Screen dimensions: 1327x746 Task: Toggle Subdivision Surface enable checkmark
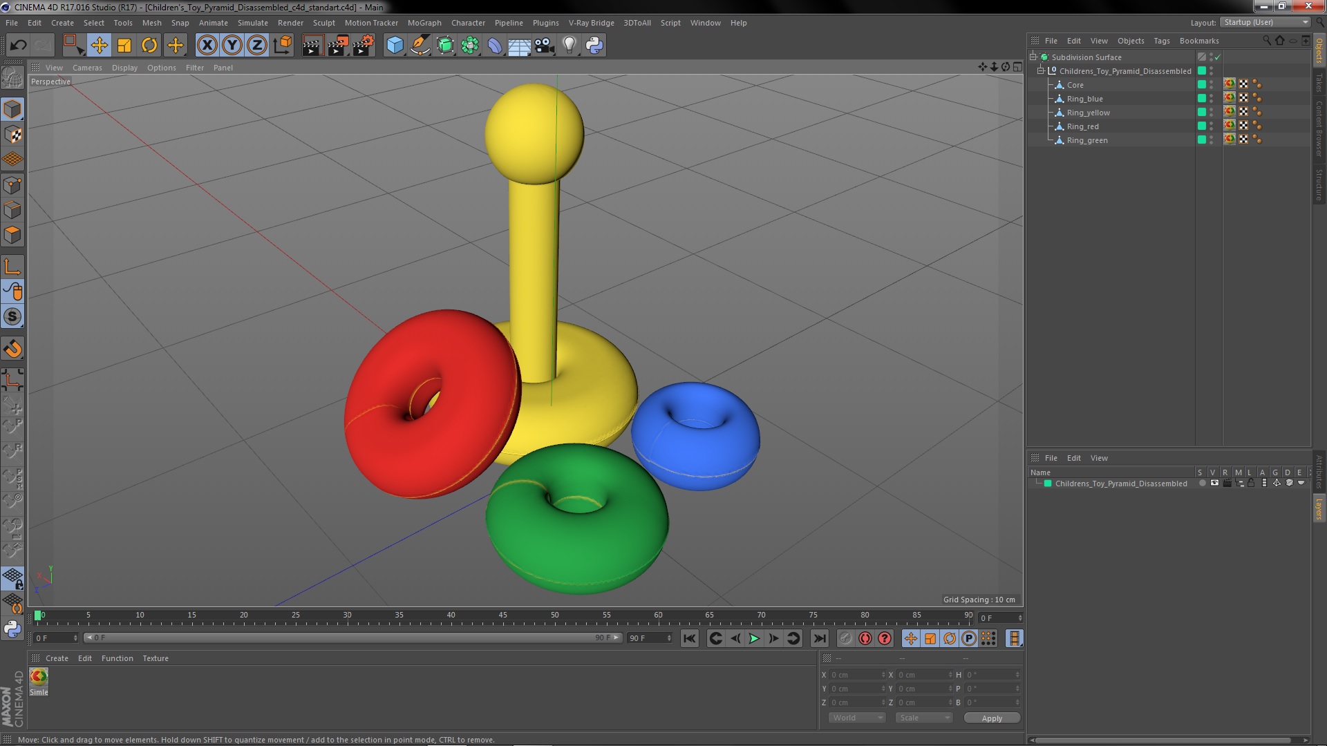point(1218,57)
